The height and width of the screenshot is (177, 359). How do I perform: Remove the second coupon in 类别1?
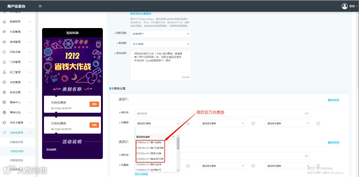point(253,123)
